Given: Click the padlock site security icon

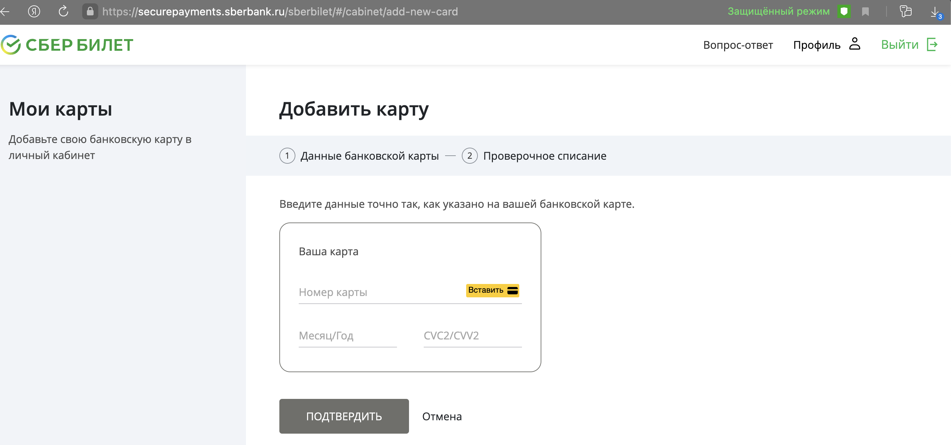Looking at the screenshot, I should coord(90,11).
